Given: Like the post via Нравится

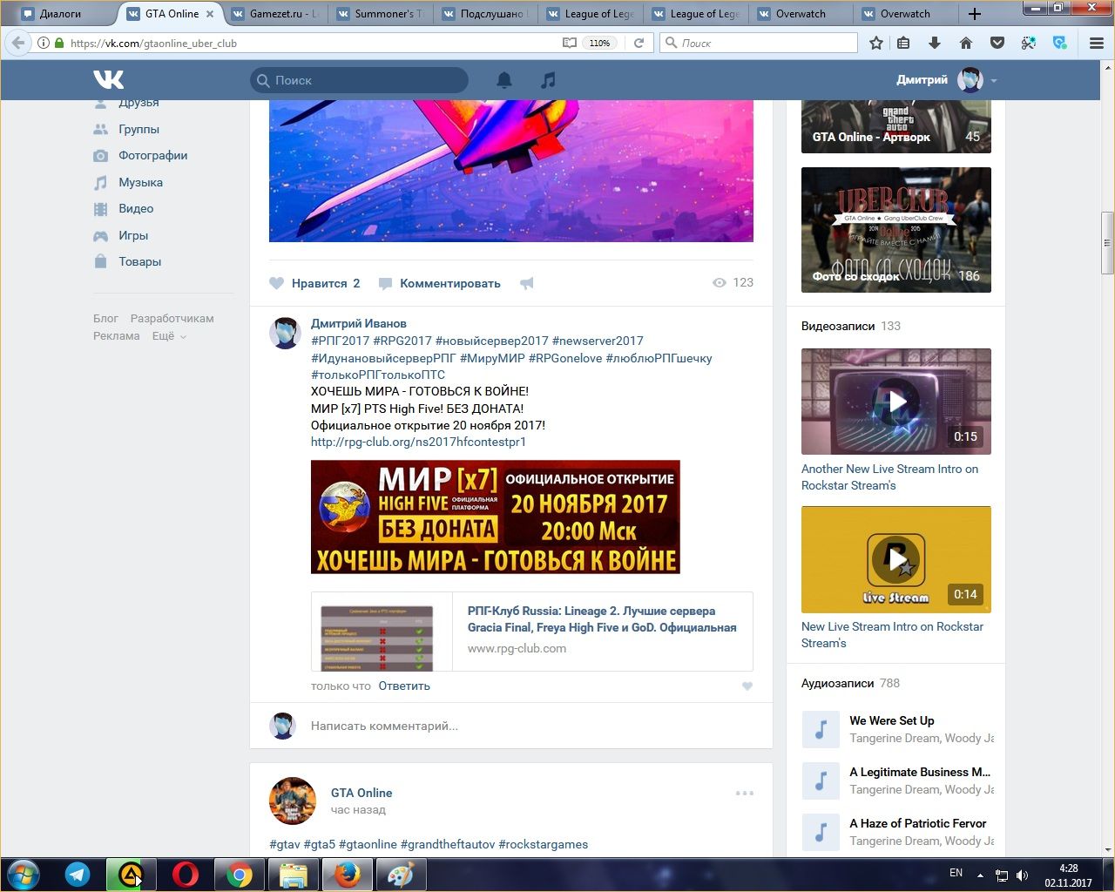Looking at the screenshot, I should (314, 283).
